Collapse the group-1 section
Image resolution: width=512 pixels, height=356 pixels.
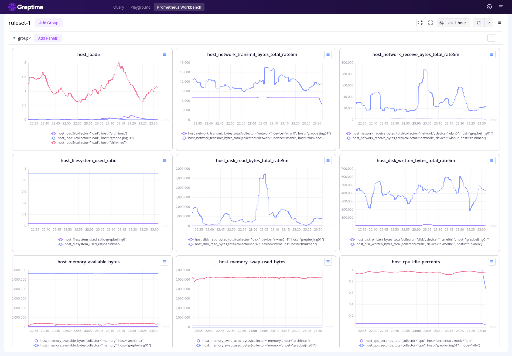click(x=14, y=38)
